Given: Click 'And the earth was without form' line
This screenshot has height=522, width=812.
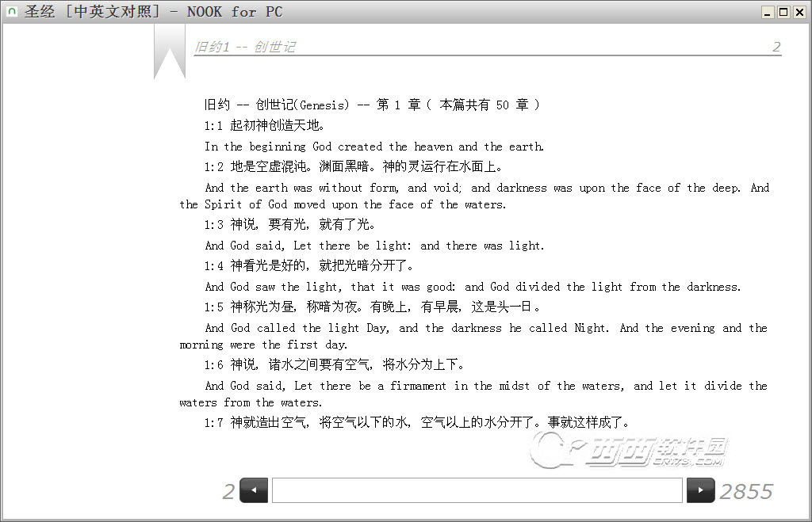Looking at the screenshot, I should (487, 188).
